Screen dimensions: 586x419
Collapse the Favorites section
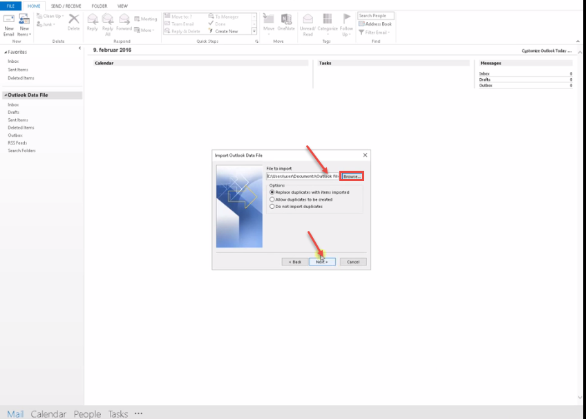6,53
